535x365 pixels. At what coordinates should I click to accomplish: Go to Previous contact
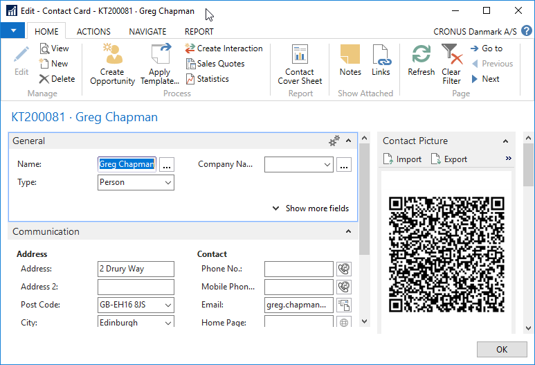point(492,64)
